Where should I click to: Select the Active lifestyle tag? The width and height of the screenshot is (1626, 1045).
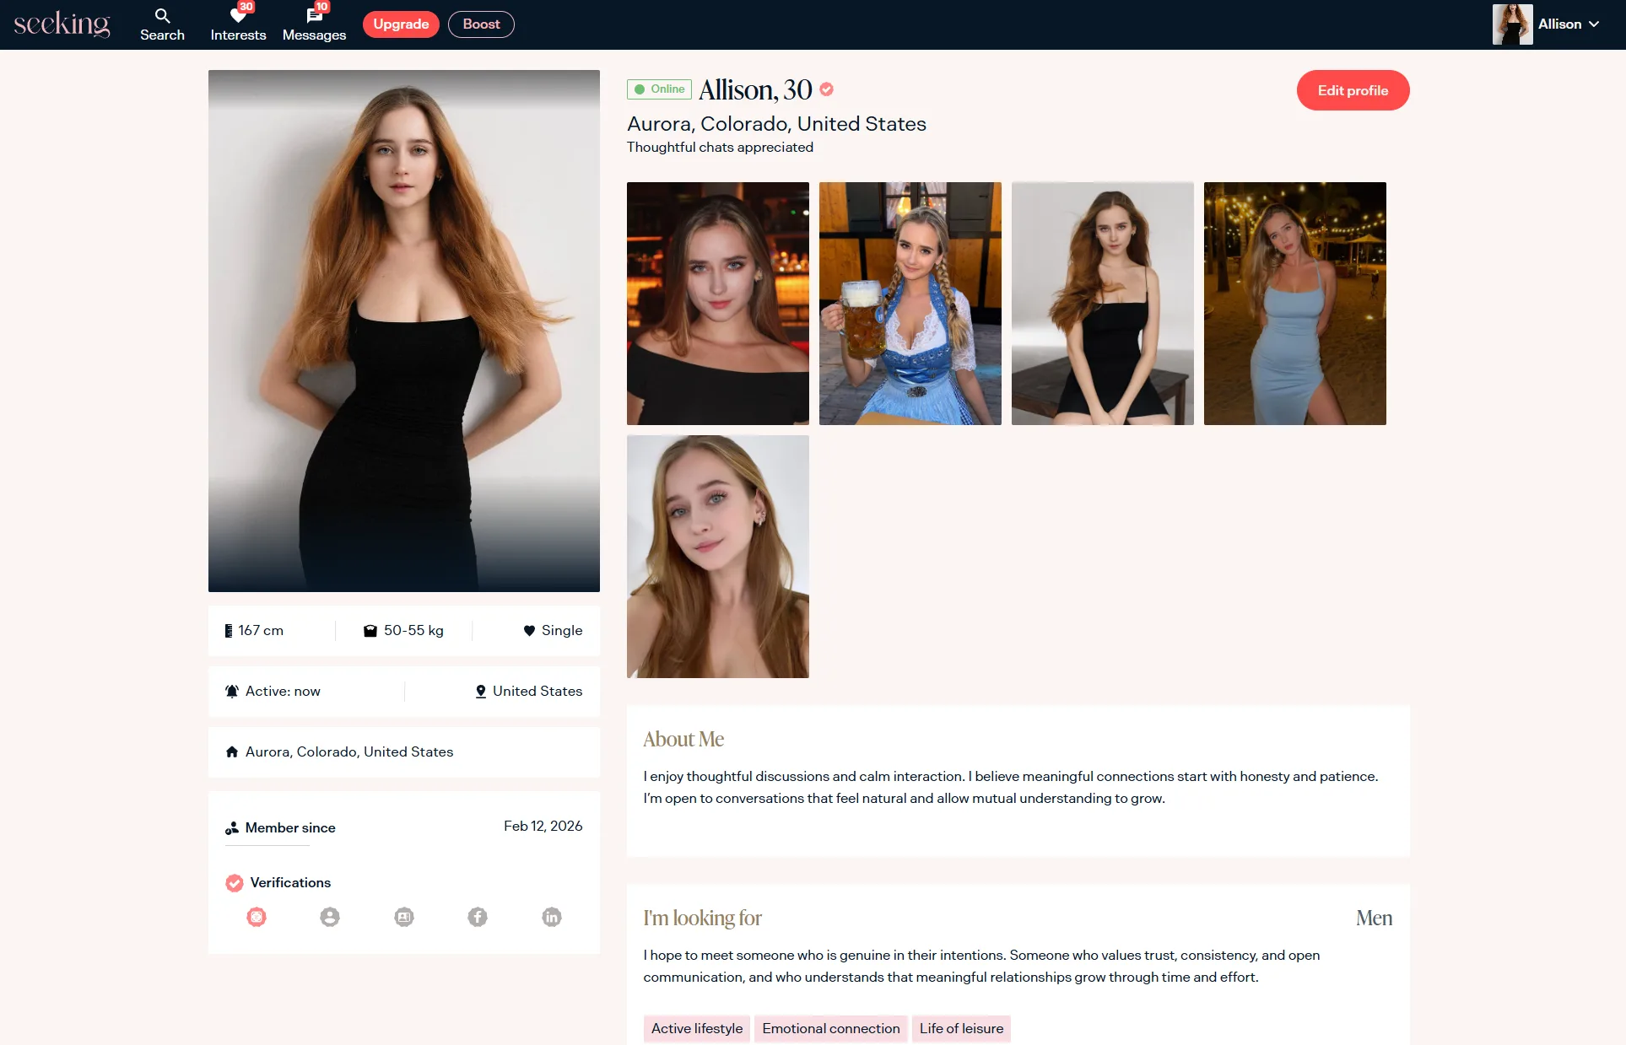pos(697,1028)
